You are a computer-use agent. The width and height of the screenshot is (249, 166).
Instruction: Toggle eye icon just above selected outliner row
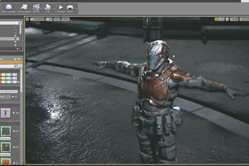tap(15, 36)
